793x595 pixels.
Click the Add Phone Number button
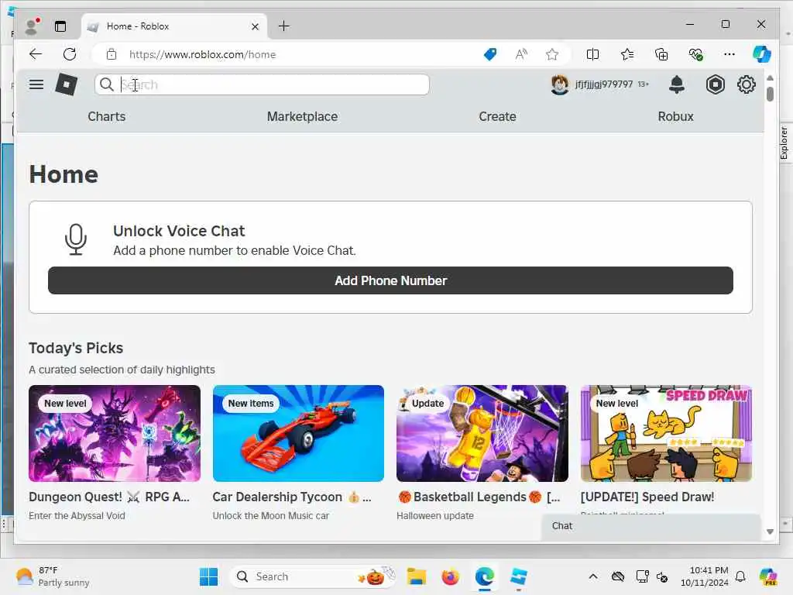[x=390, y=280]
